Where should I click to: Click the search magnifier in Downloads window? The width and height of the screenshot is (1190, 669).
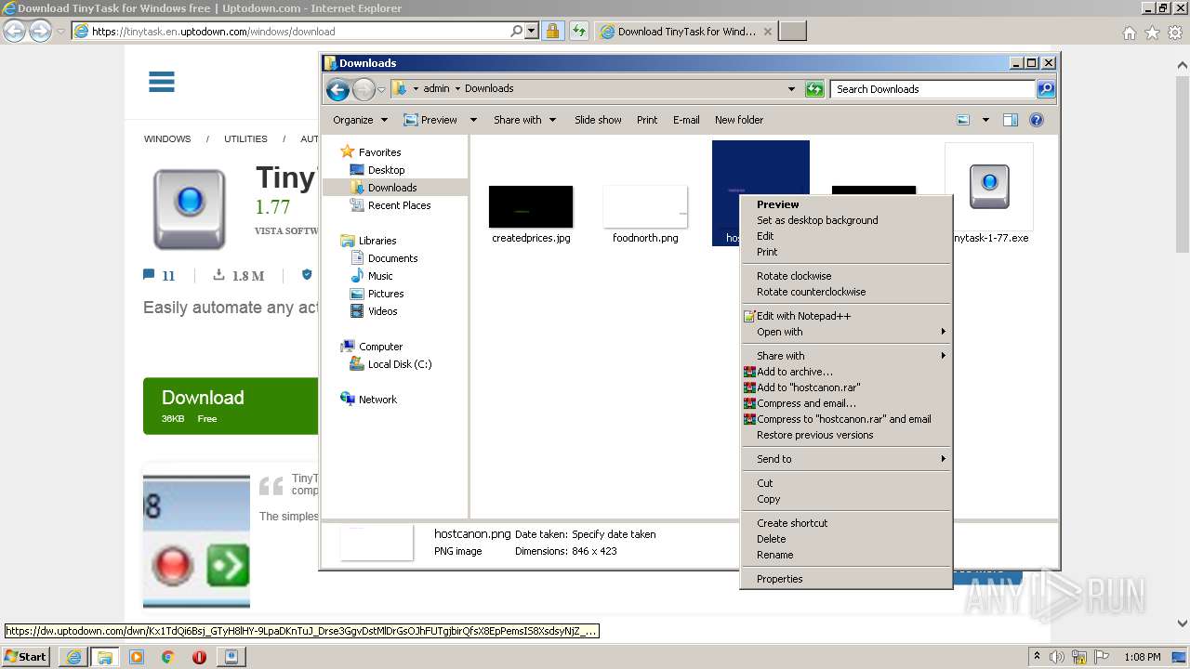[x=1046, y=89]
